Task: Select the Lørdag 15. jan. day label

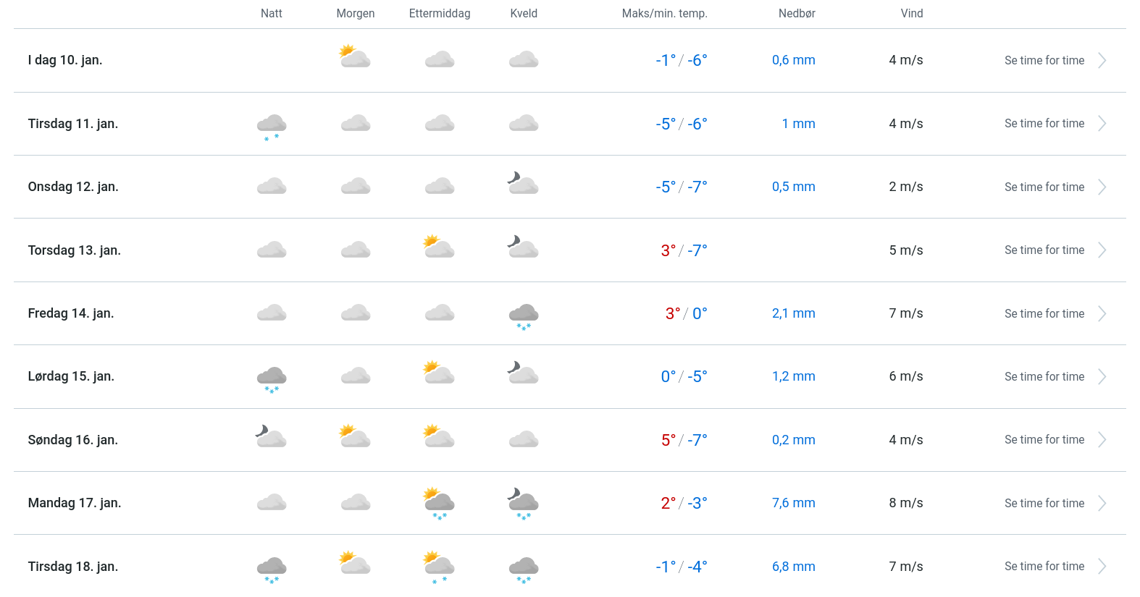Action: pos(71,376)
